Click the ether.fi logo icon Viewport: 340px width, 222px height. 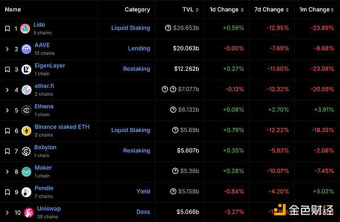tap(26, 90)
